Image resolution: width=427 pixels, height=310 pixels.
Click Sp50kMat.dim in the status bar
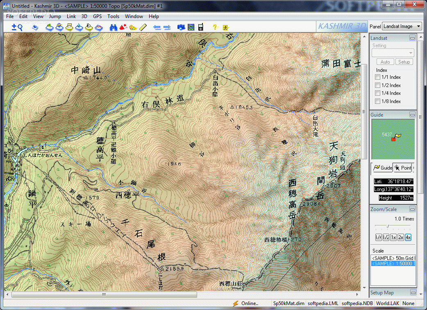288,303
